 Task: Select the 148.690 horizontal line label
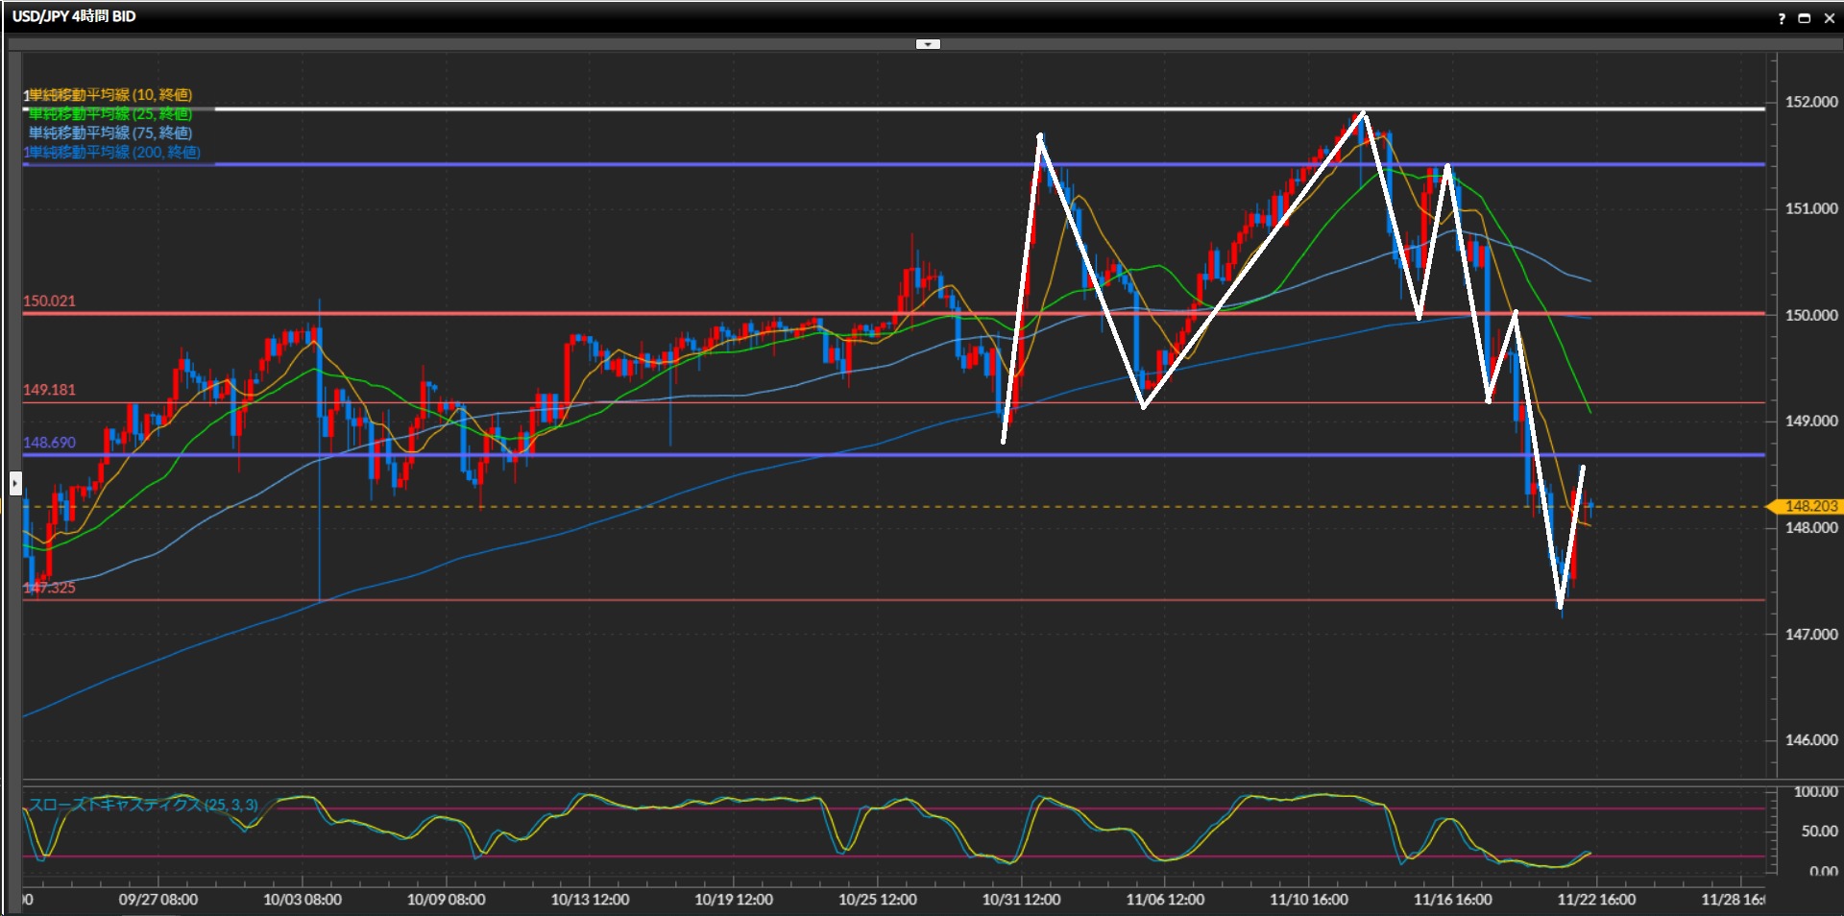point(49,443)
